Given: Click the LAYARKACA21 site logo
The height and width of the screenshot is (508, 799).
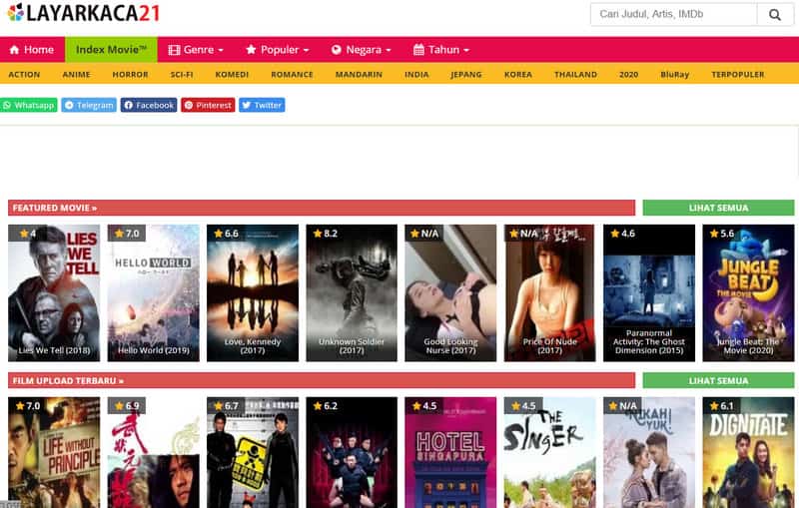Looking at the screenshot, I should coord(82,14).
